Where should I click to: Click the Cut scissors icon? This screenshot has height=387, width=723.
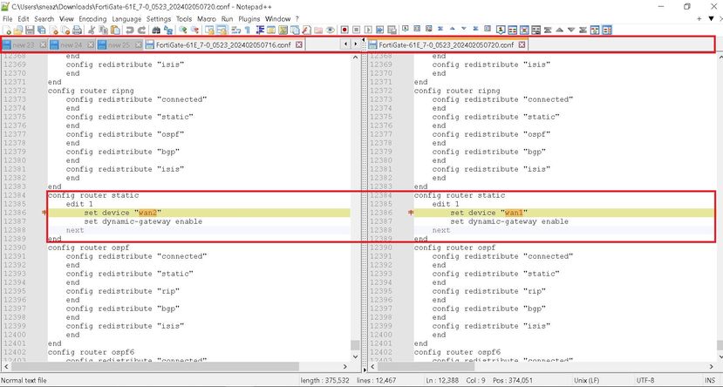coord(92,30)
